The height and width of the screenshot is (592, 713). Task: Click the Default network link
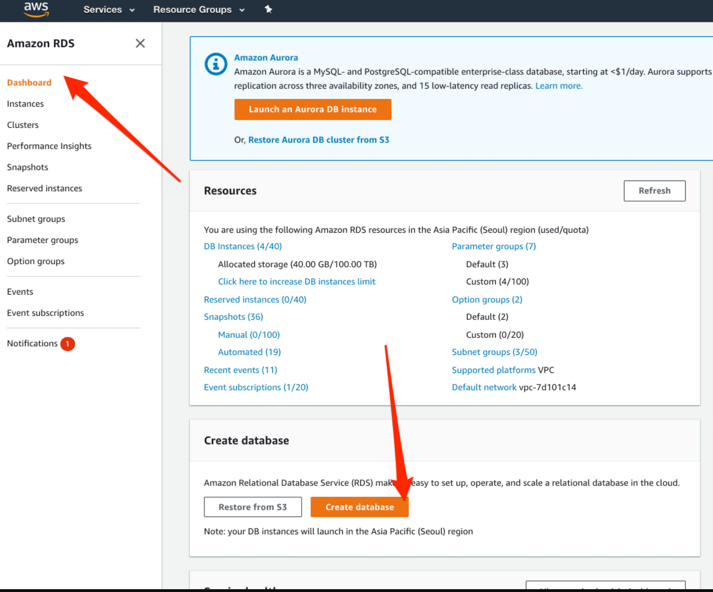click(484, 387)
